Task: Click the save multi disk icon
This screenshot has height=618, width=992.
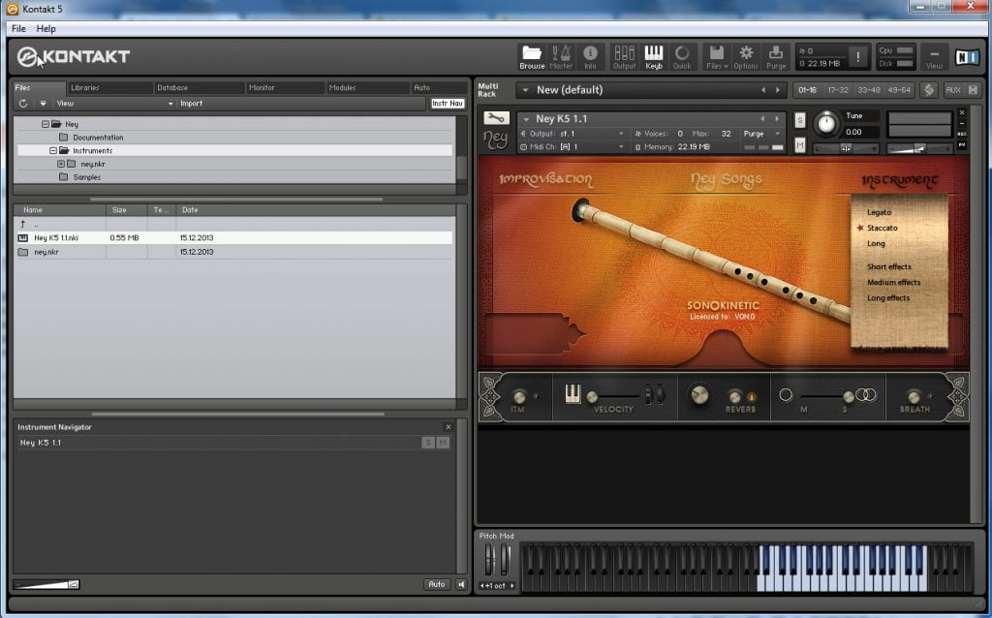Action: click(973, 90)
